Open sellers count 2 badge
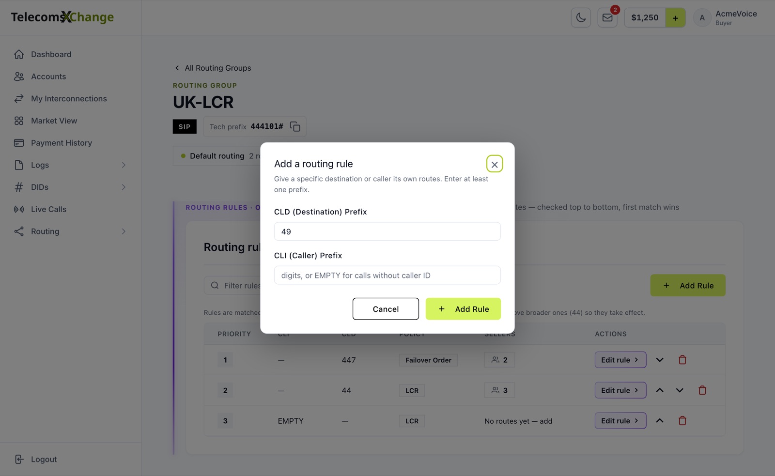The image size is (775, 476). (499, 360)
